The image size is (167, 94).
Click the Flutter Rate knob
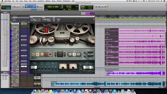click(46, 67)
